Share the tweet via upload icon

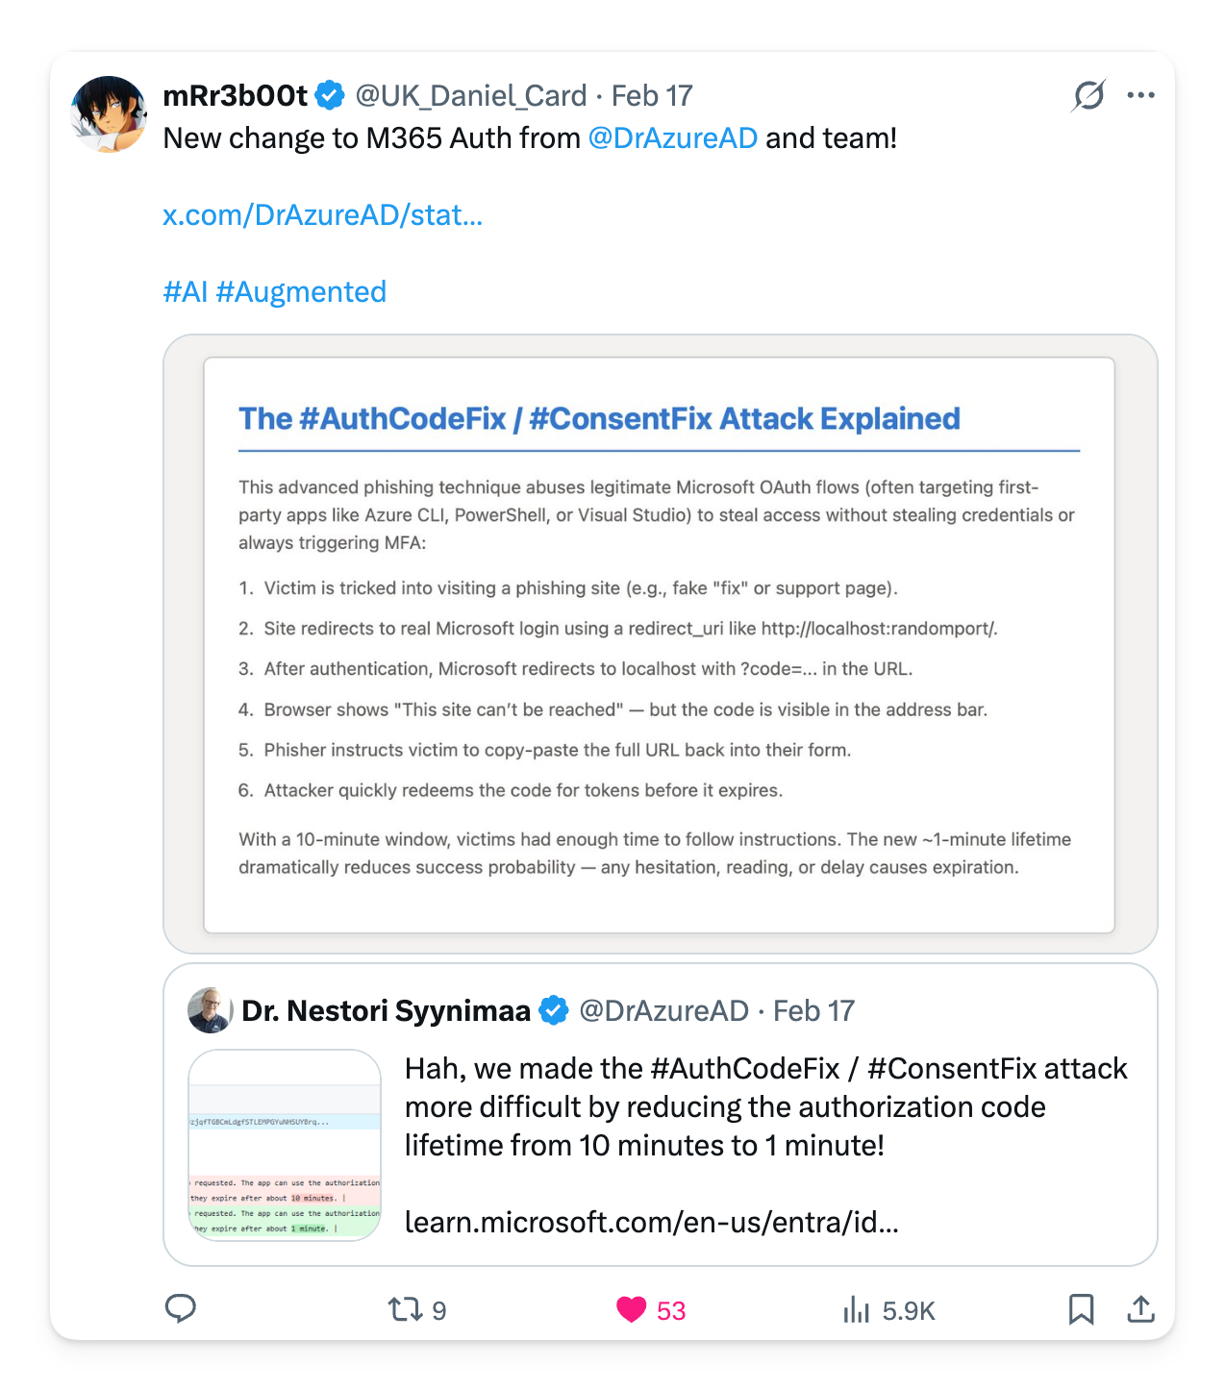(1140, 1309)
